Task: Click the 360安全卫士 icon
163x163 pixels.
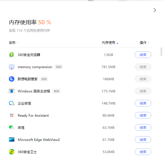Action: pos(12,152)
